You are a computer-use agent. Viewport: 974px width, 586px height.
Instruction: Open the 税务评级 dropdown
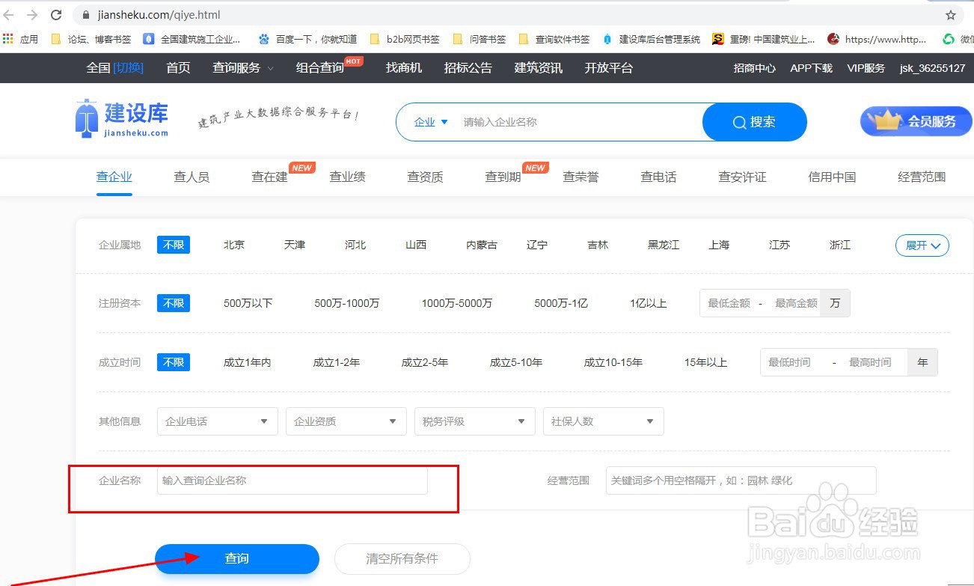click(x=474, y=421)
